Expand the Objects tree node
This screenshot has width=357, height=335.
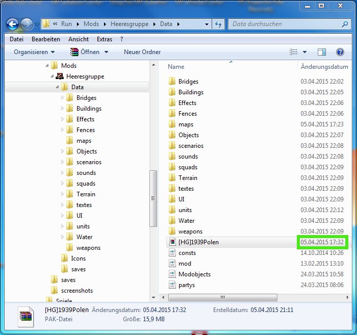(x=62, y=151)
